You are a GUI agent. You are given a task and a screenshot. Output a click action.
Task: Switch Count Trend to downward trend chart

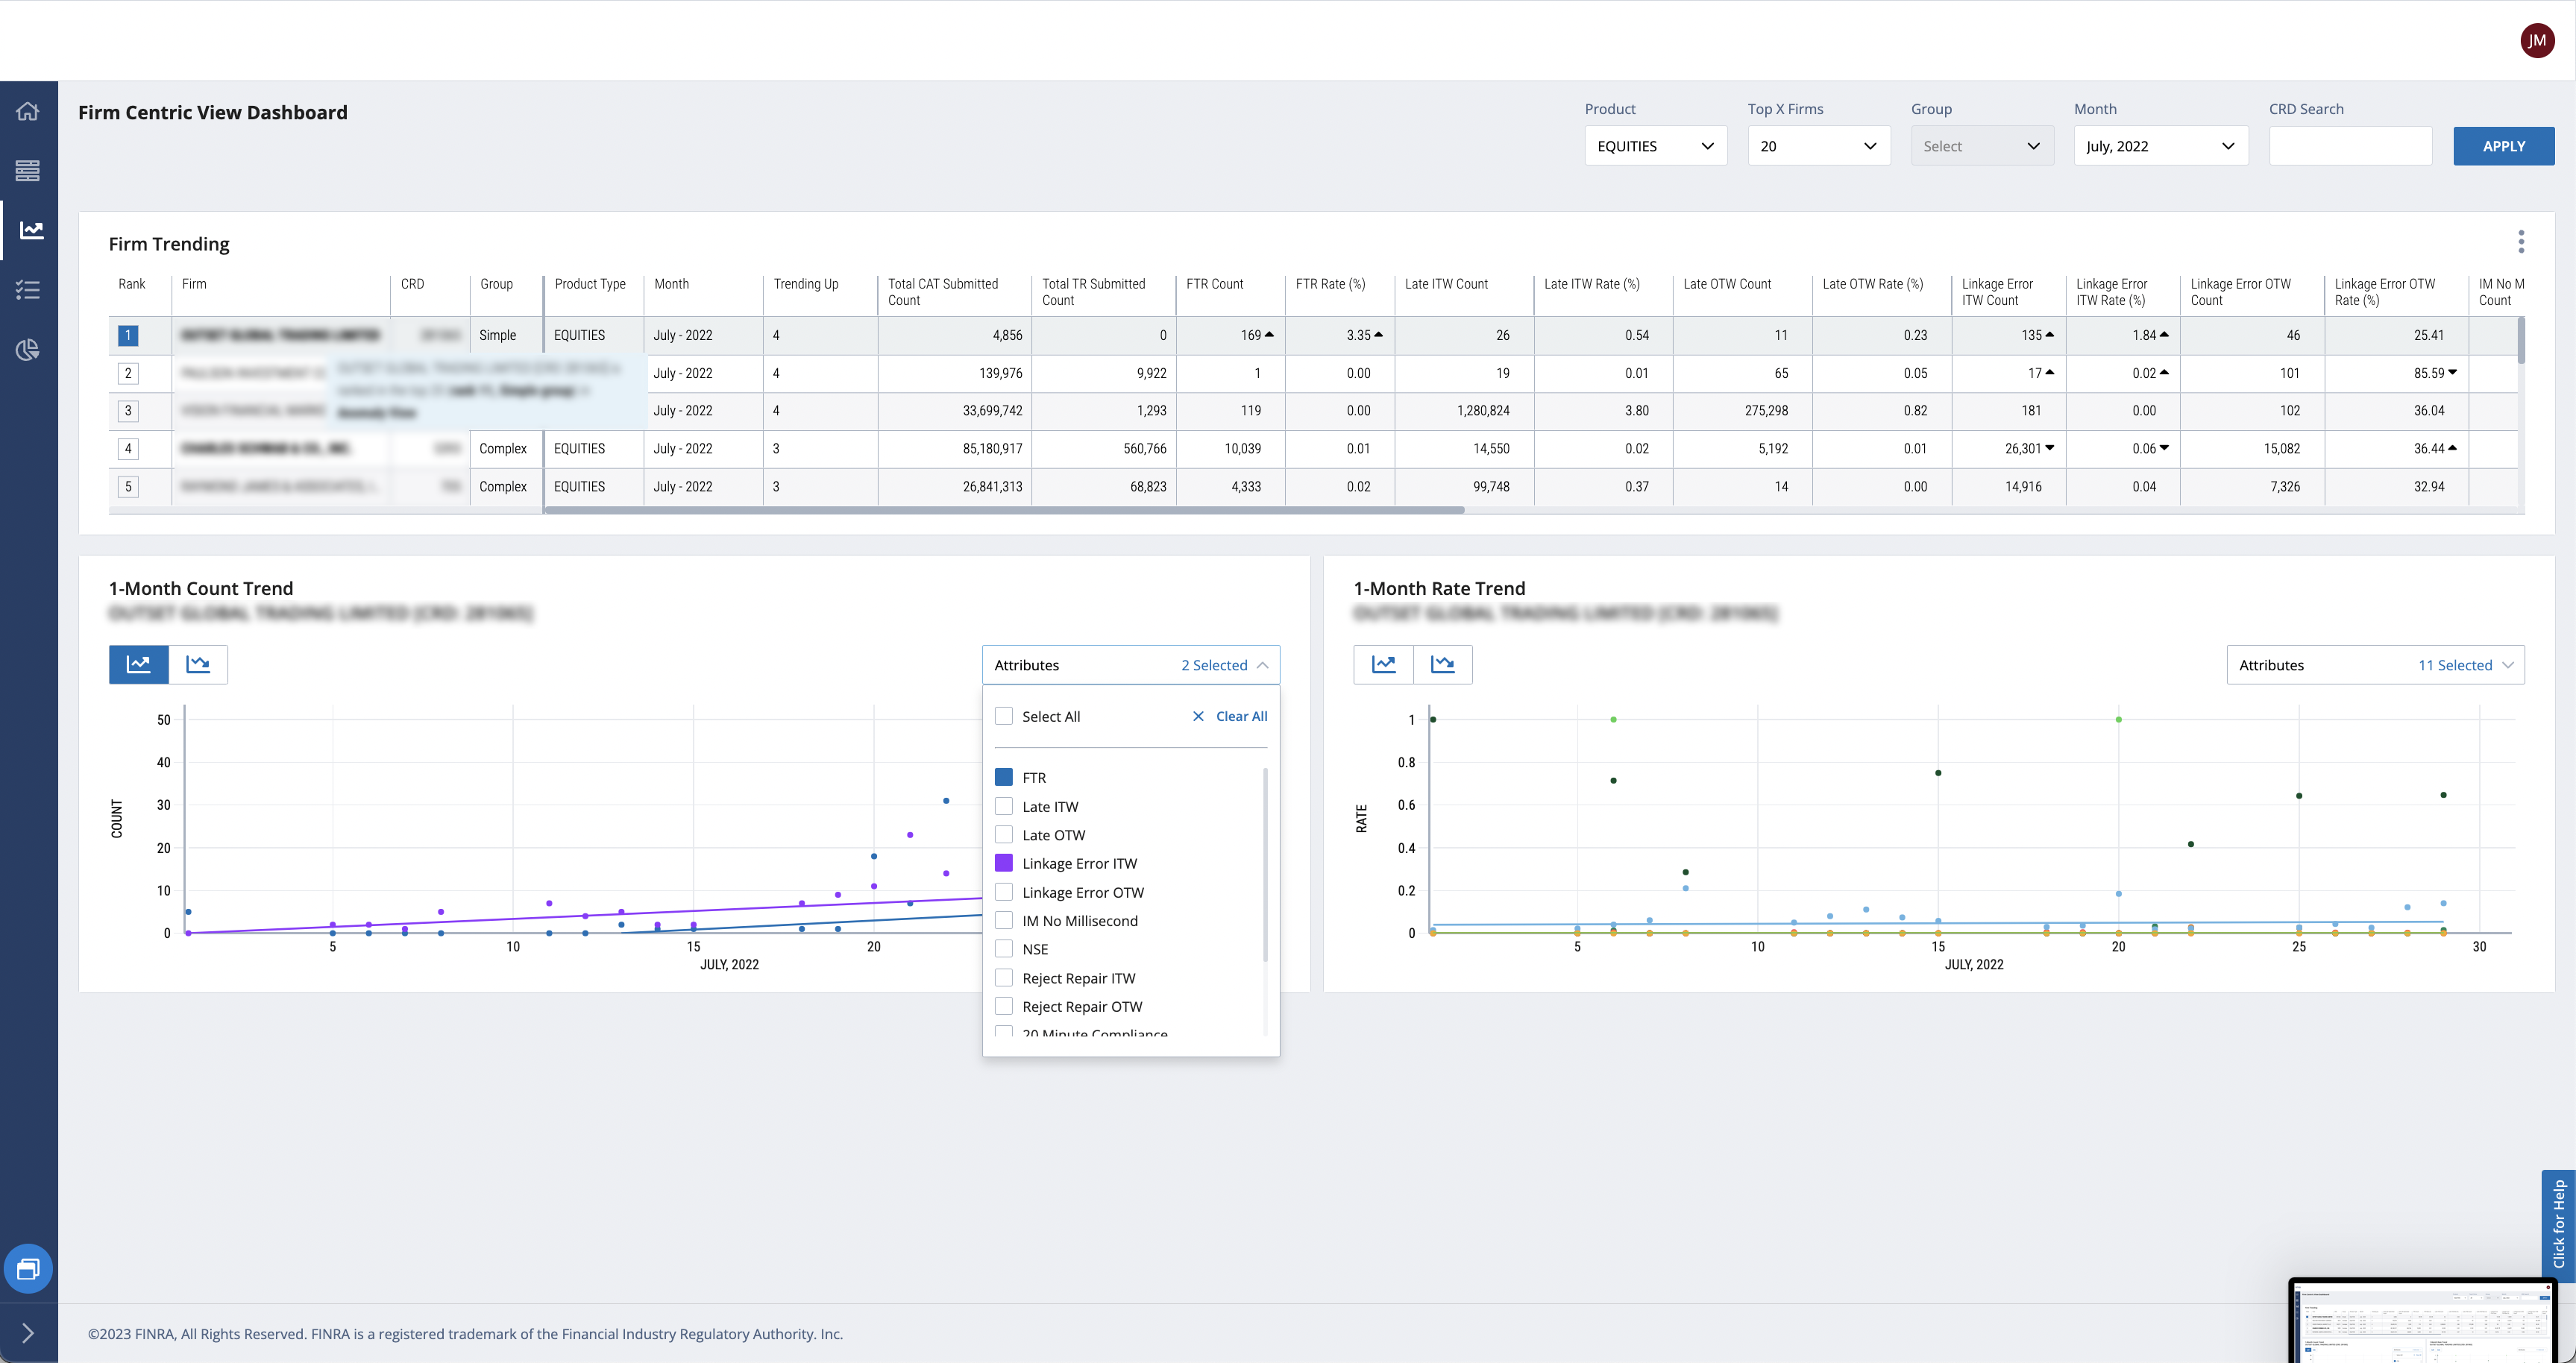[x=198, y=664]
